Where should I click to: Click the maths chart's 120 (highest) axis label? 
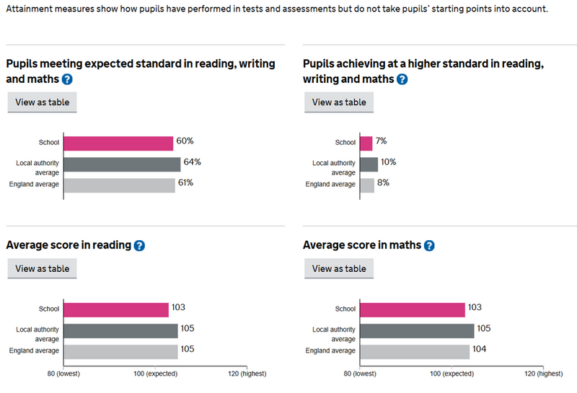542,374
